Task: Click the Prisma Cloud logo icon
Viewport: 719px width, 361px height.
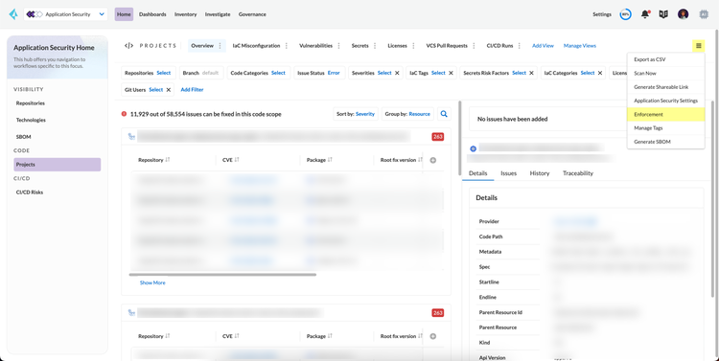Action: pos(13,14)
